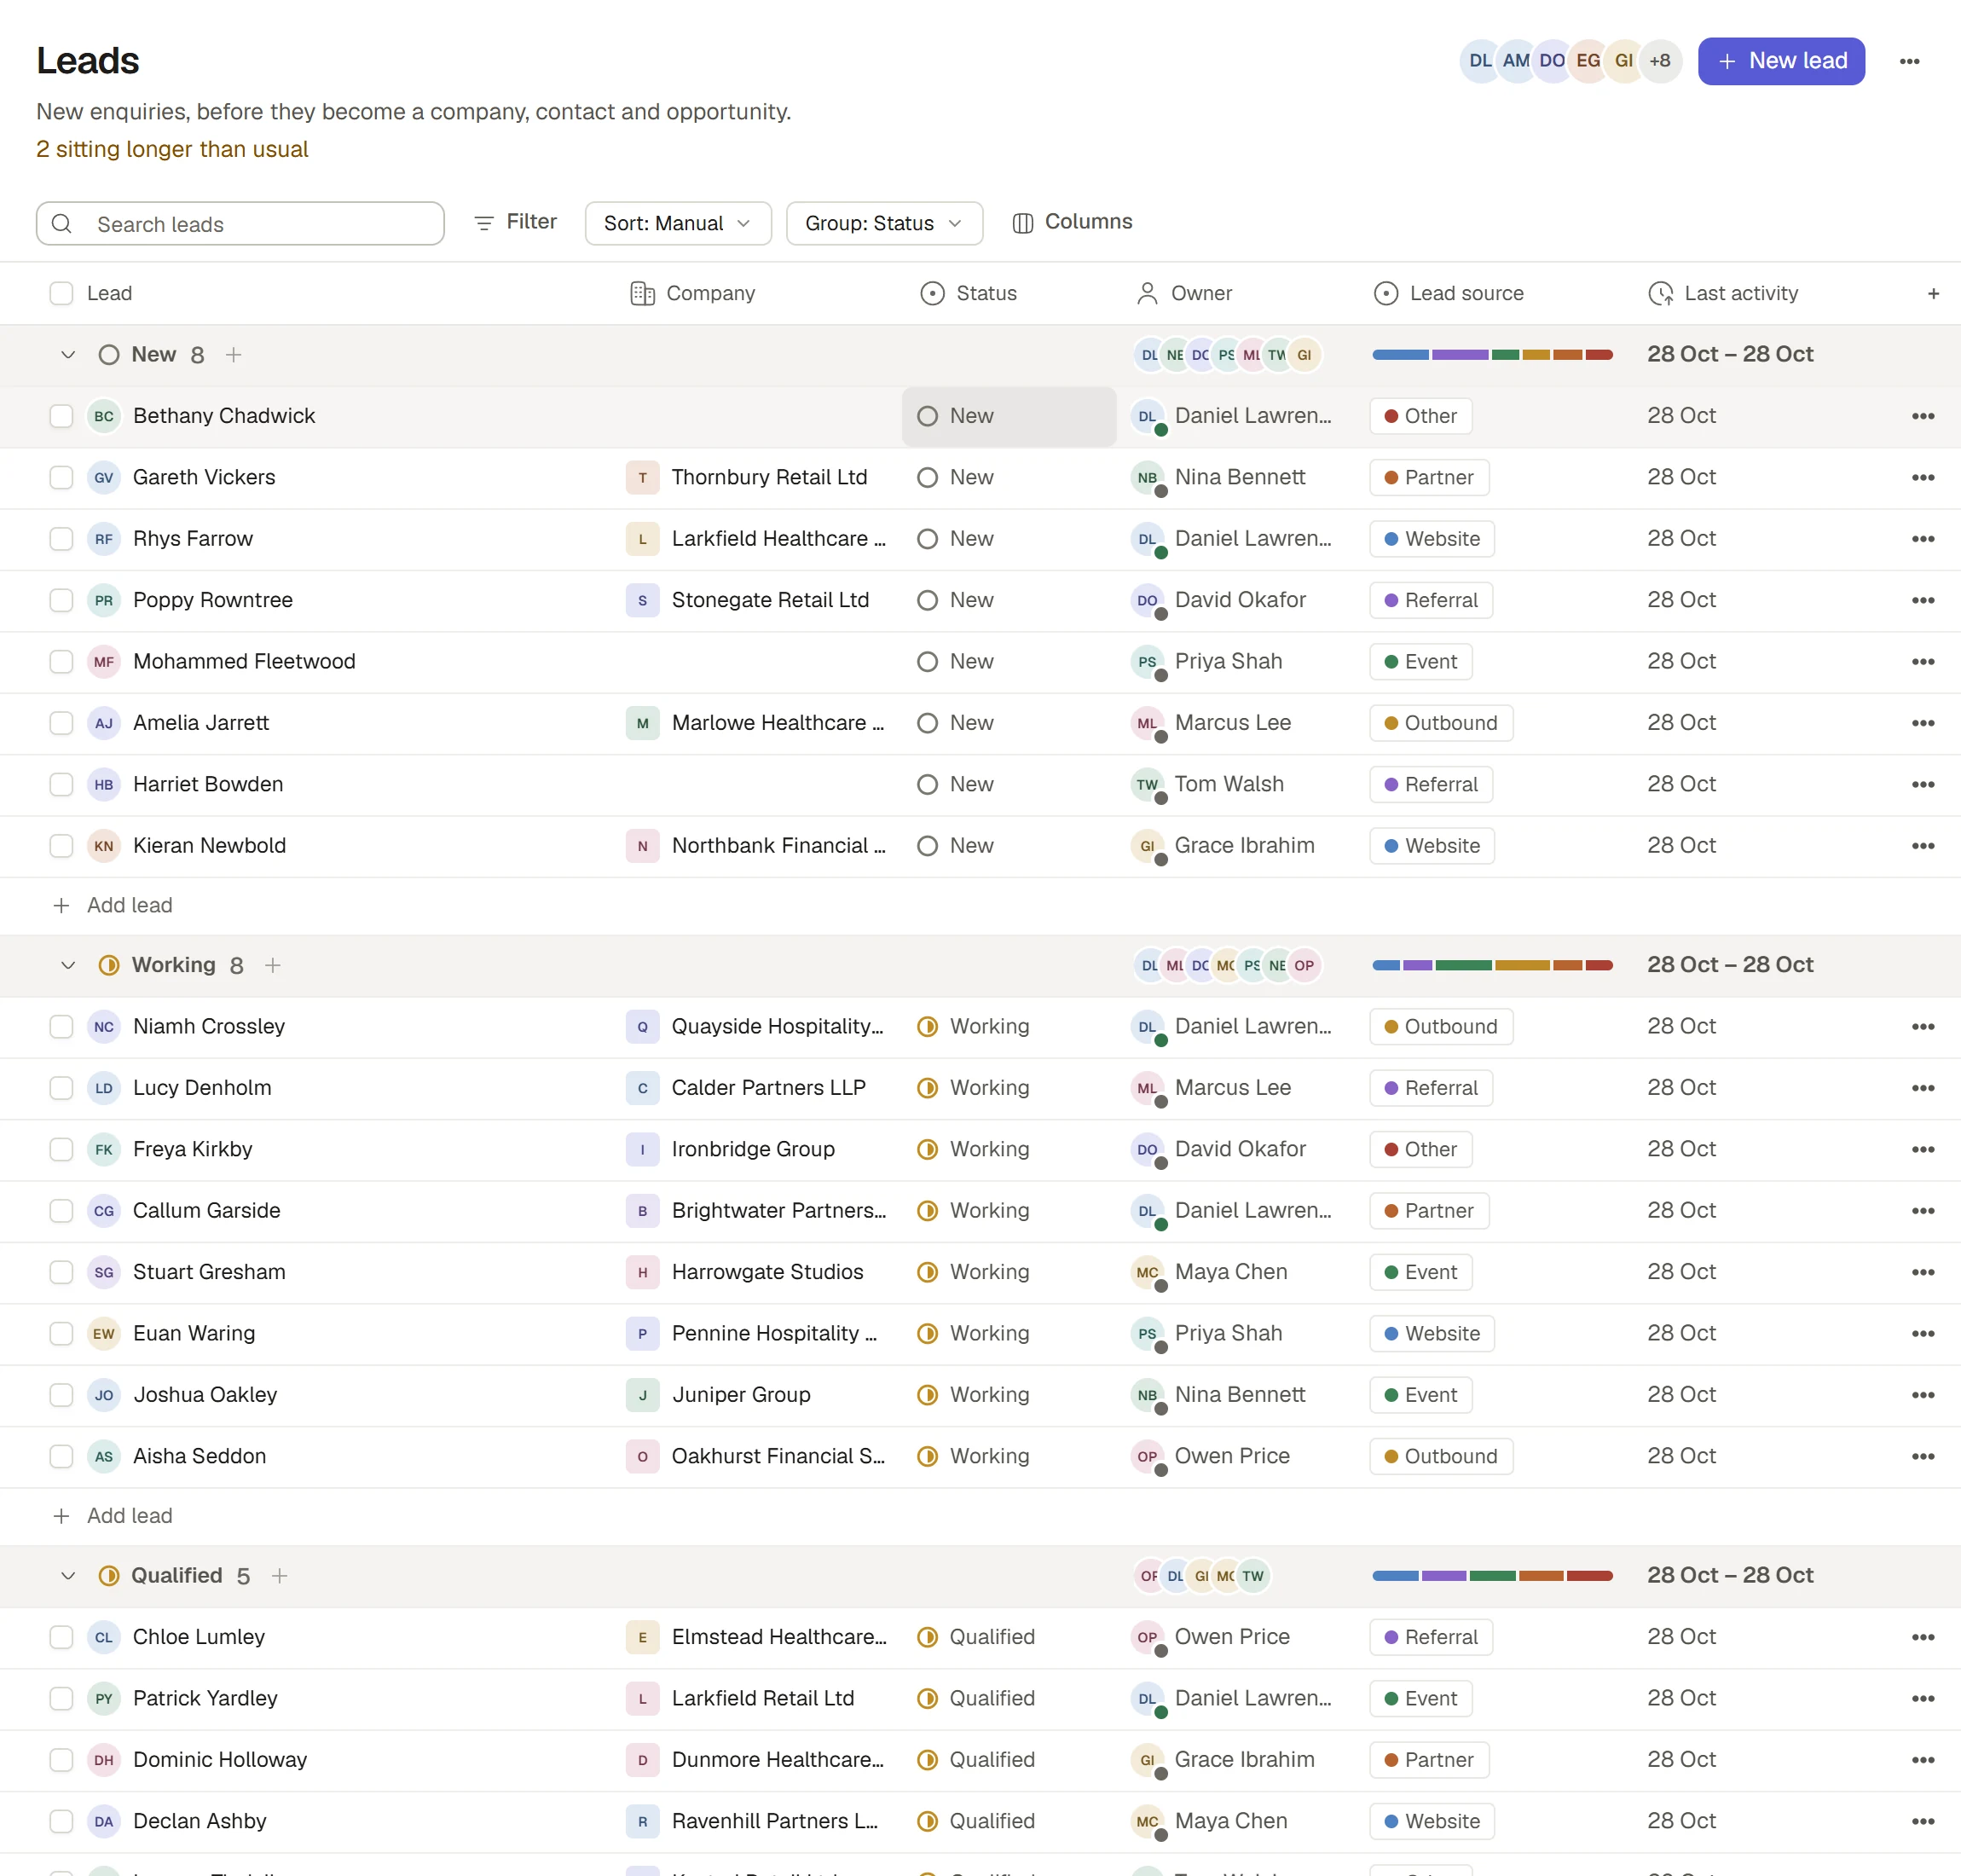The height and width of the screenshot is (1876, 1961).
Task: Click plus icon next to Working group count
Action: pyautogui.click(x=272, y=965)
